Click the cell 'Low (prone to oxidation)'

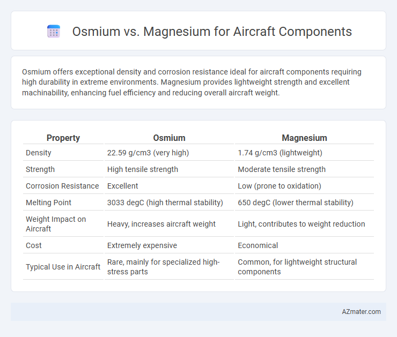(280, 186)
